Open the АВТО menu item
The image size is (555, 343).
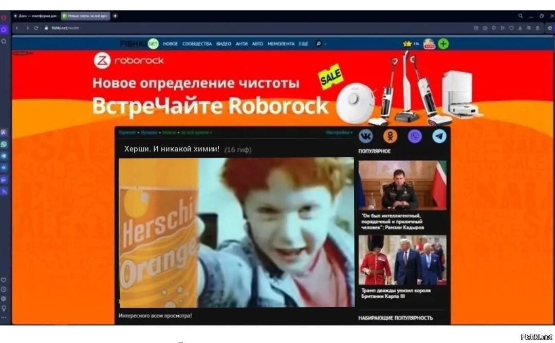click(x=257, y=44)
